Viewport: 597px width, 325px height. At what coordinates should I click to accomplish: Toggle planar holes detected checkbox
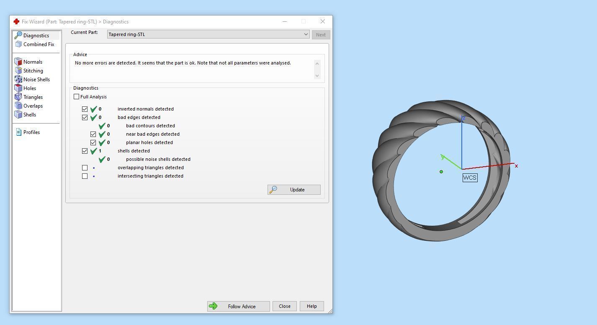pos(93,142)
